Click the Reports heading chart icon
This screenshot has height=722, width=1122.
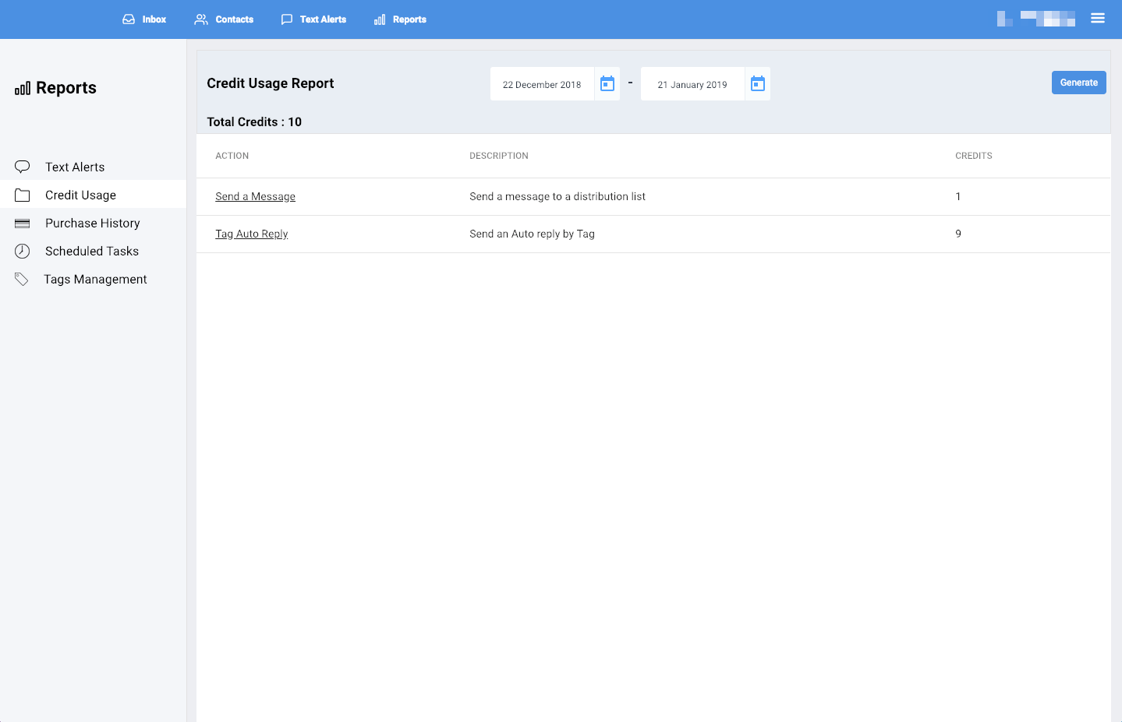(23, 88)
